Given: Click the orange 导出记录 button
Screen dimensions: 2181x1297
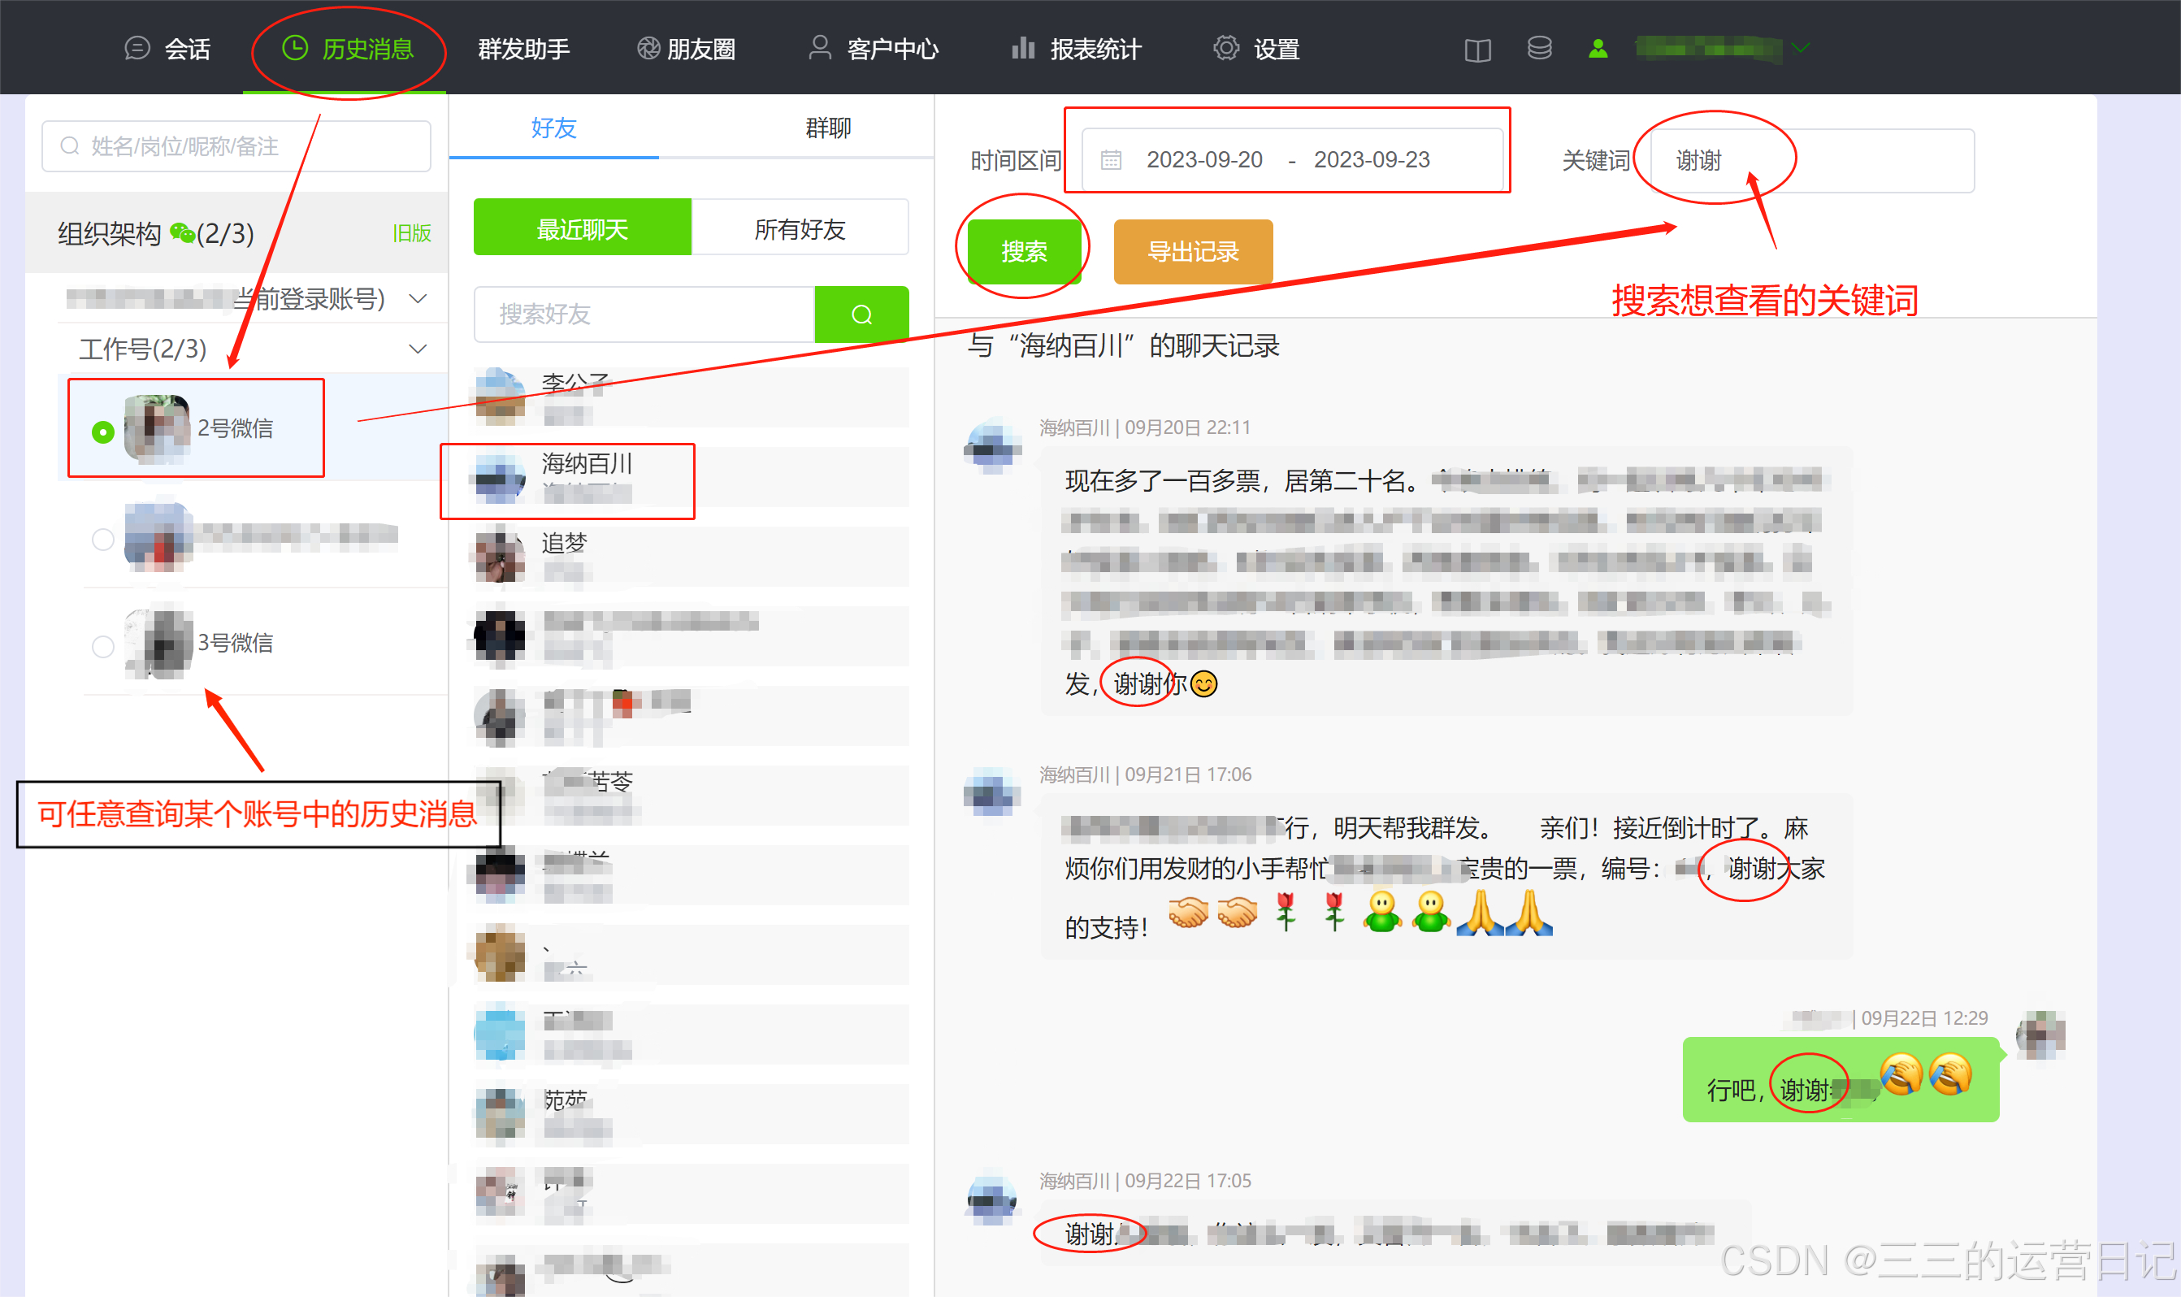Looking at the screenshot, I should click(1192, 253).
